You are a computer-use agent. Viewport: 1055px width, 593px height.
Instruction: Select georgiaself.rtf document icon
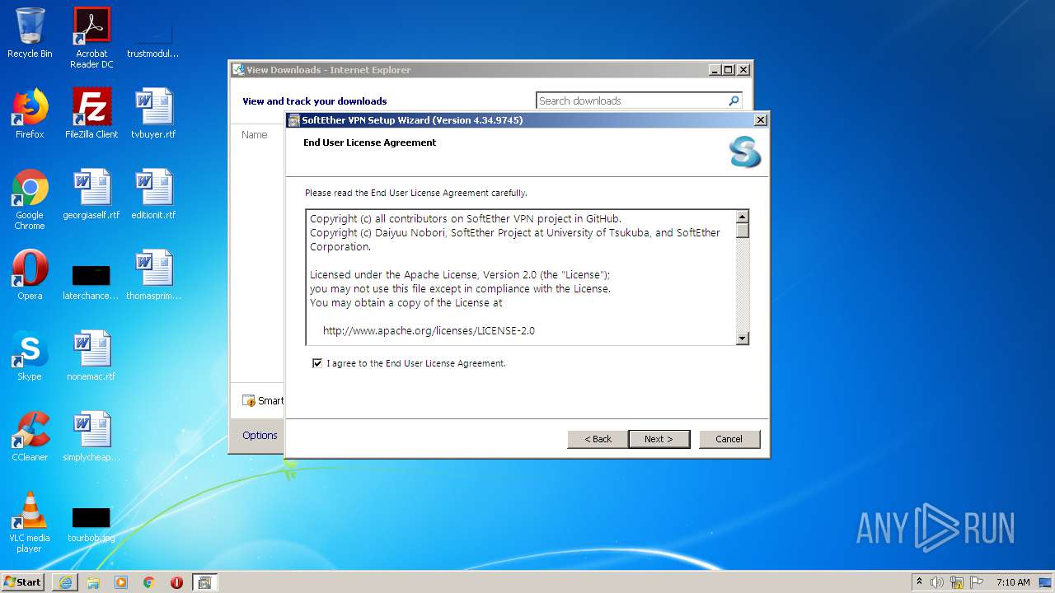point(91,194)
